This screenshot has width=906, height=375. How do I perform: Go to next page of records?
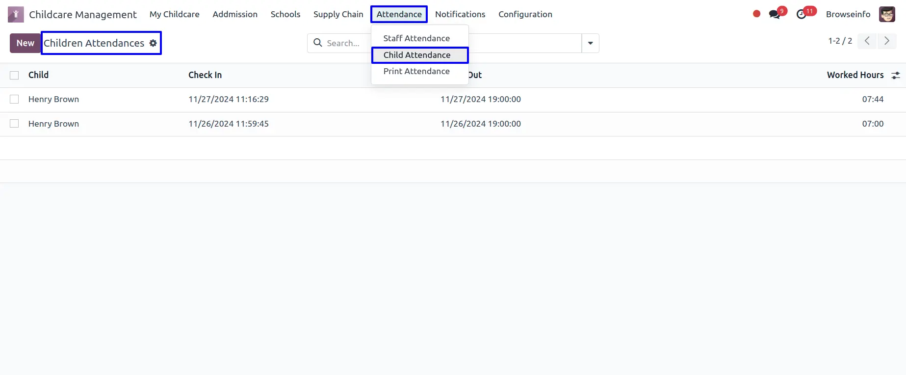coord(887,41)
